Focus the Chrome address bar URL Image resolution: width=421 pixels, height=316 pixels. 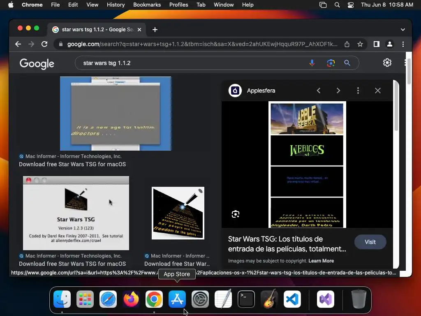(202, 44)
